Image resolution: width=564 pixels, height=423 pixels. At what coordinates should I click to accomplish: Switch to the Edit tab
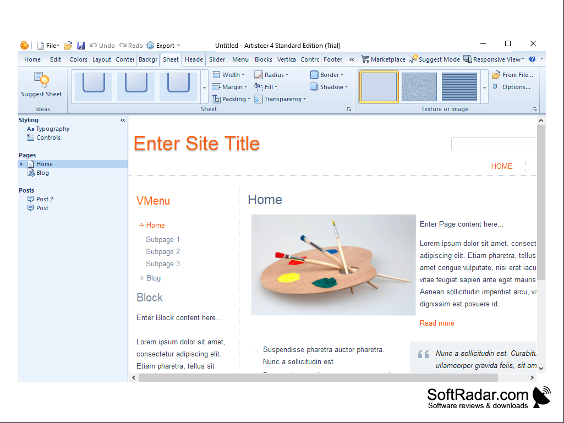56,59
